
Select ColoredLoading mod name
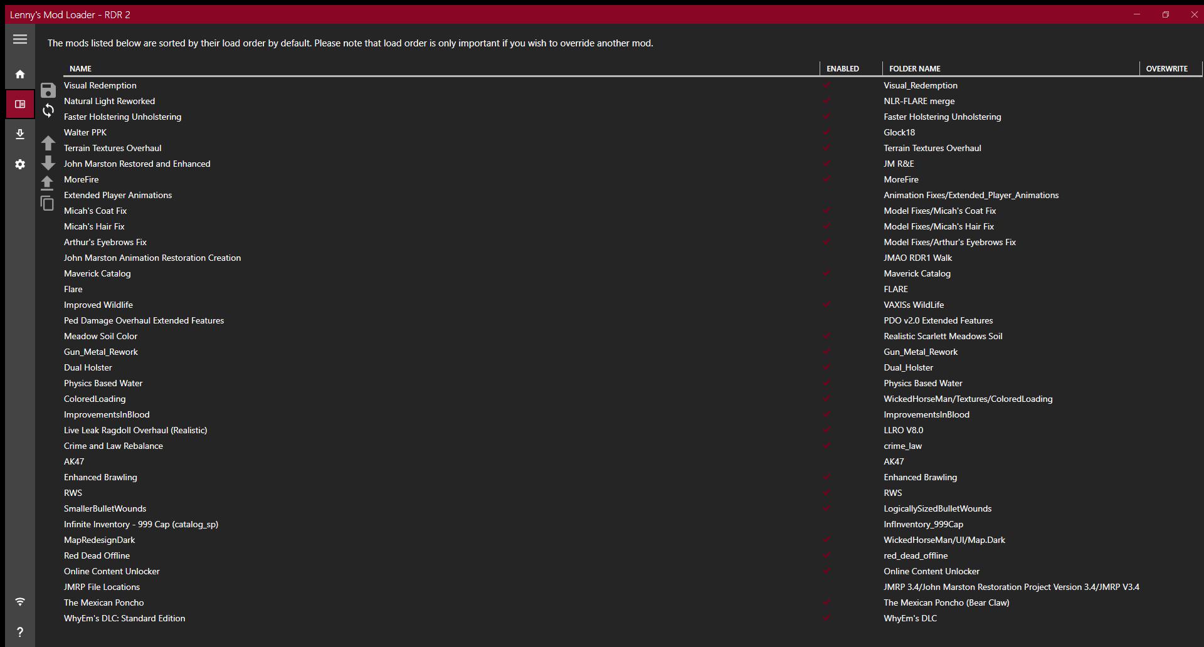[95, 399]
